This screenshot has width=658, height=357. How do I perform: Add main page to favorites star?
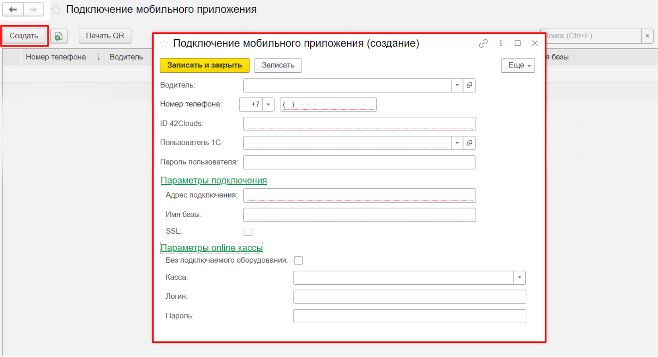tap(56, 10)
